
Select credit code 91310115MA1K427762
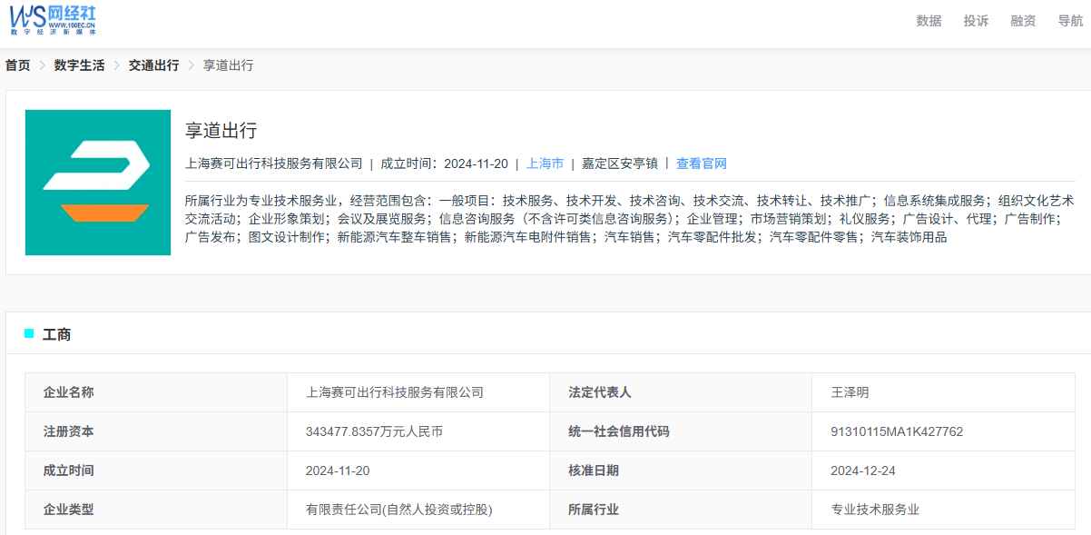[x=897, y=431]
